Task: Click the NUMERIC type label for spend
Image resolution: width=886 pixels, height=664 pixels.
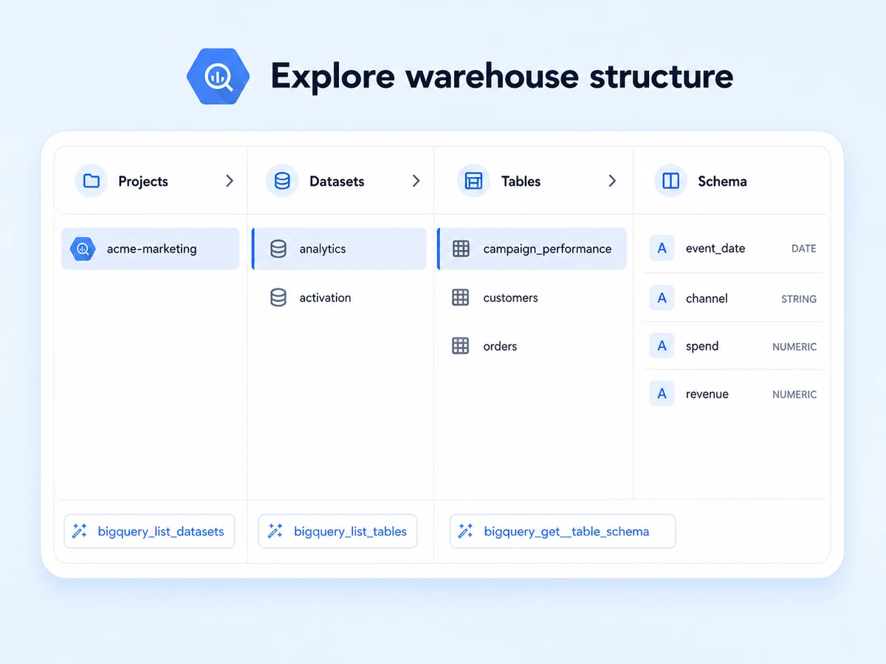Action: click(x=794, y=347)
